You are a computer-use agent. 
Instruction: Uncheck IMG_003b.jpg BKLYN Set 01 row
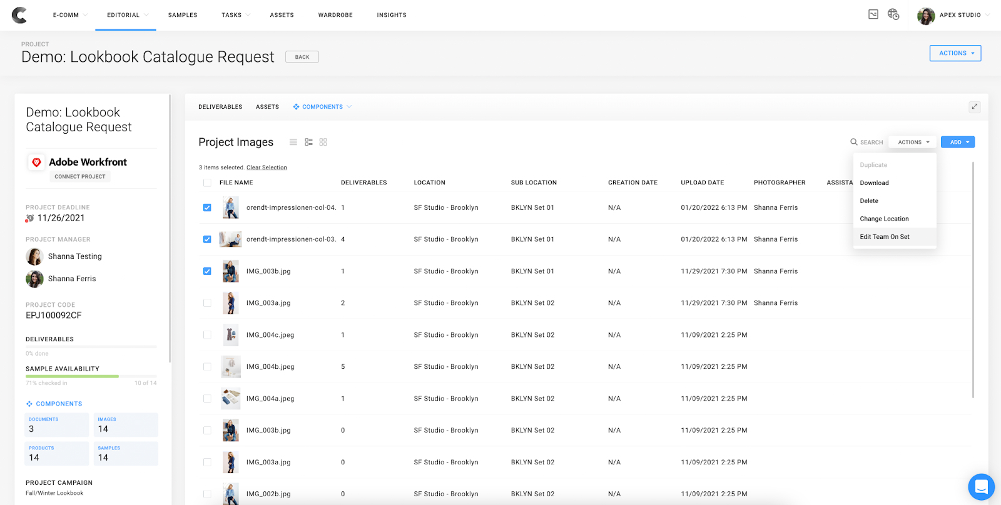[x=207, y=271]
